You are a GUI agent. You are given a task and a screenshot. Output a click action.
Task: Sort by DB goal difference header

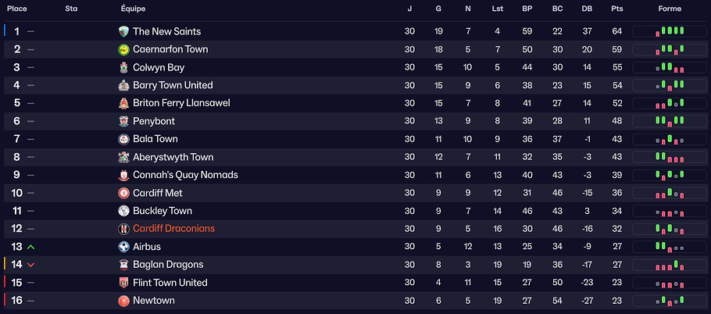(587, 9)
